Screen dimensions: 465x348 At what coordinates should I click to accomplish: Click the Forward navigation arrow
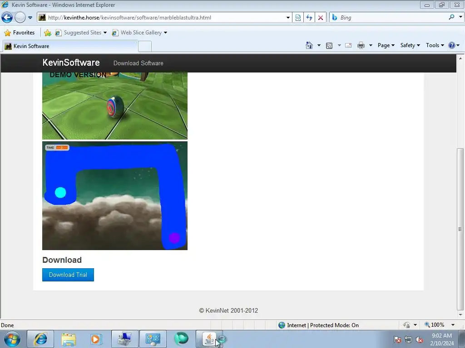click(20, 18)
